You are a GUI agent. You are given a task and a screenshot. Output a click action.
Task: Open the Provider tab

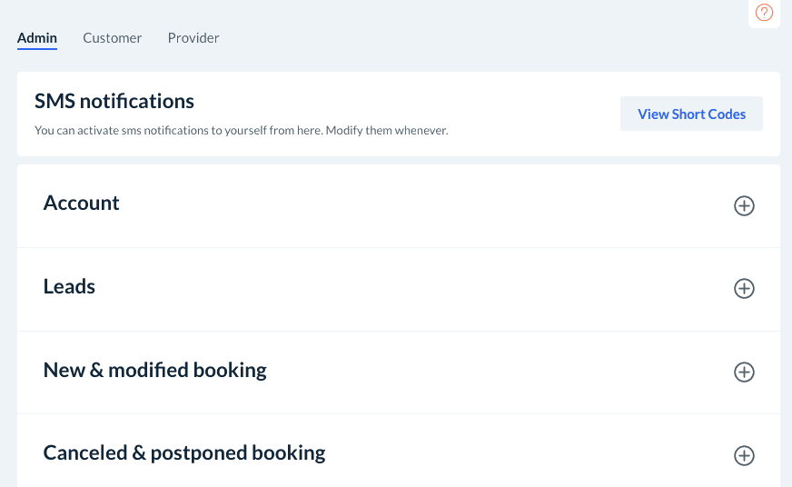point(193,38)
